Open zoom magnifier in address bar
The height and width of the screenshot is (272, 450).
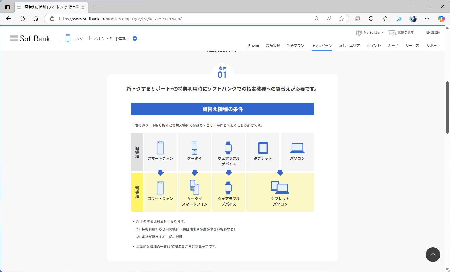pyautogui.click(x=317, y=19)
